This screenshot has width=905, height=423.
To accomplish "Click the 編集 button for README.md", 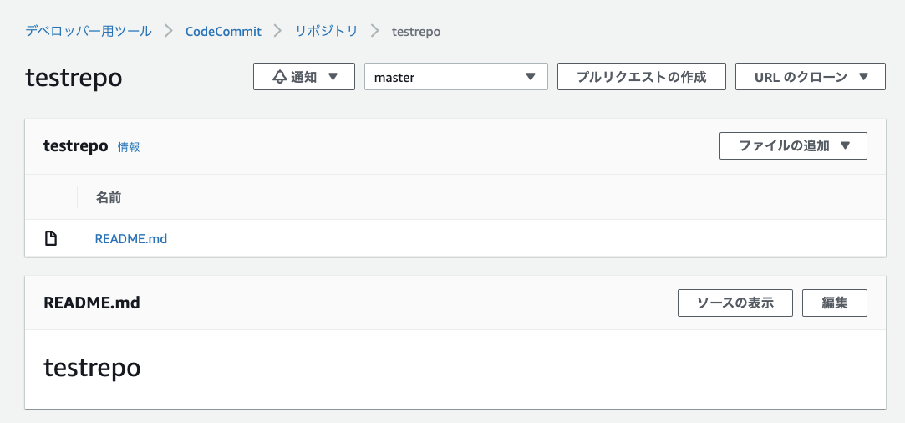I will coord(835,303).
